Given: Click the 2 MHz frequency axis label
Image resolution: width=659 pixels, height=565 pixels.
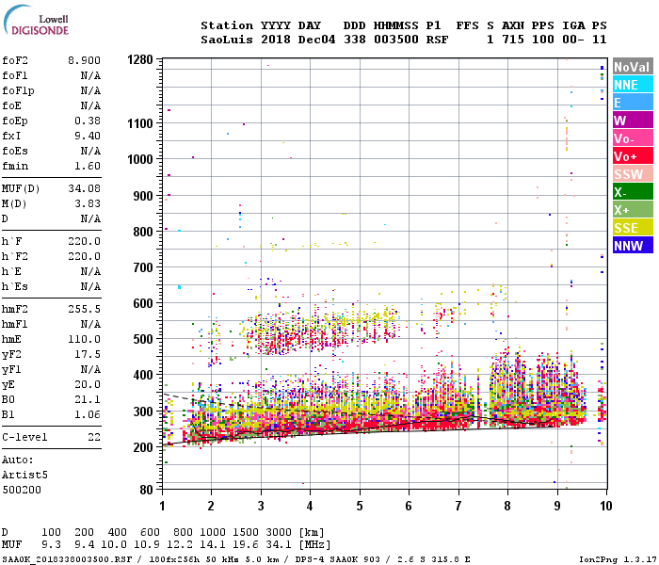Looking at the screenshot, I should pyautogui.click(x=211, y=506).
